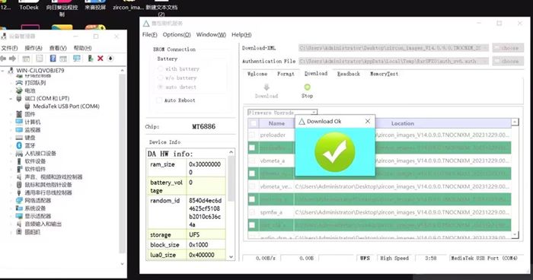This screenshot has width=533, height=280.
Task: Click the Download arrow icon
Action: click(266, 87)
